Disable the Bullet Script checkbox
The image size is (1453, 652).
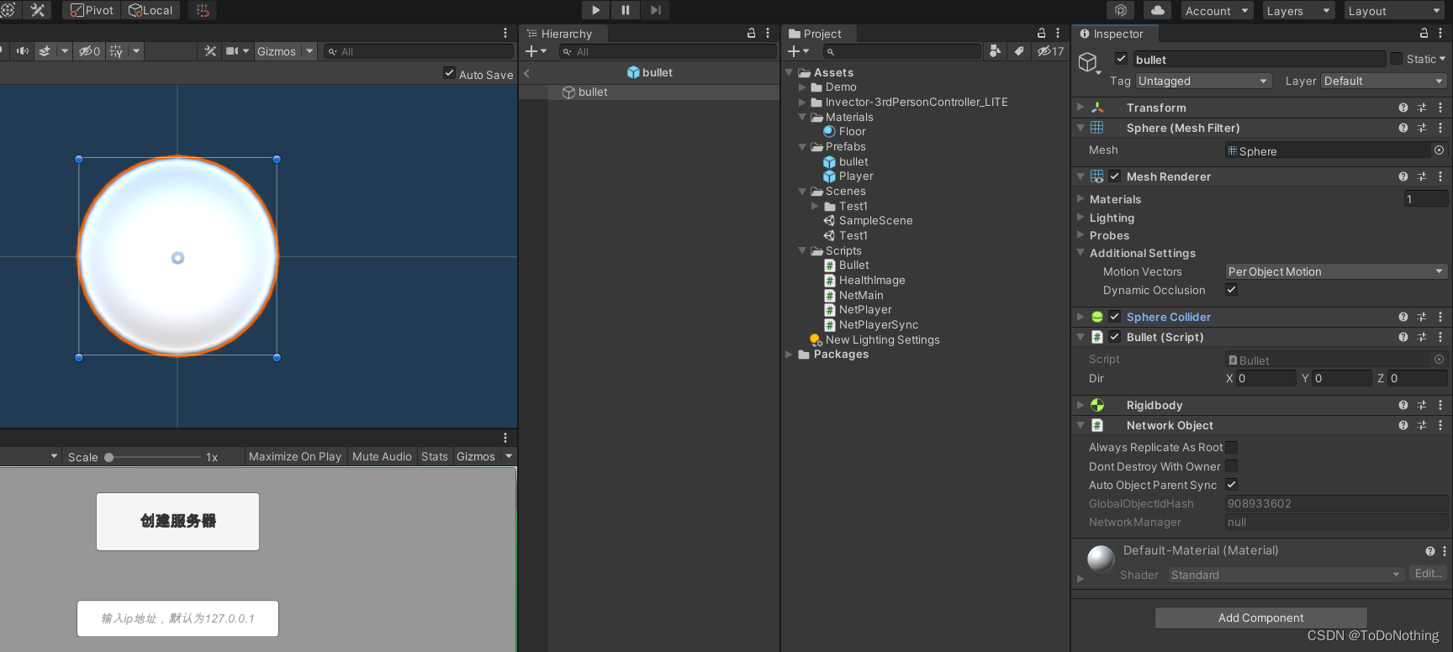tap(1114, 337)
